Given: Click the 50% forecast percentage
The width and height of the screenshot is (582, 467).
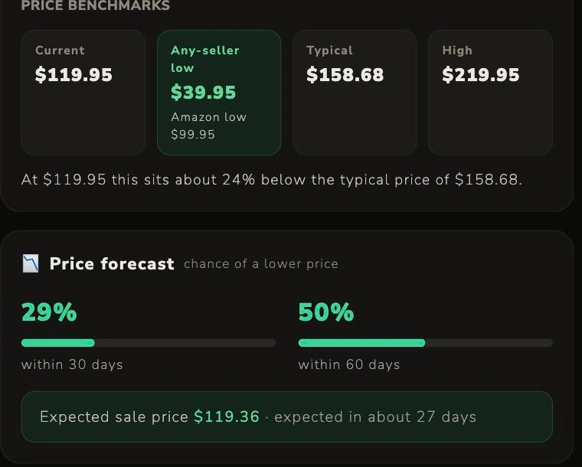Looking at the screenshot, I should click(326, 312).
